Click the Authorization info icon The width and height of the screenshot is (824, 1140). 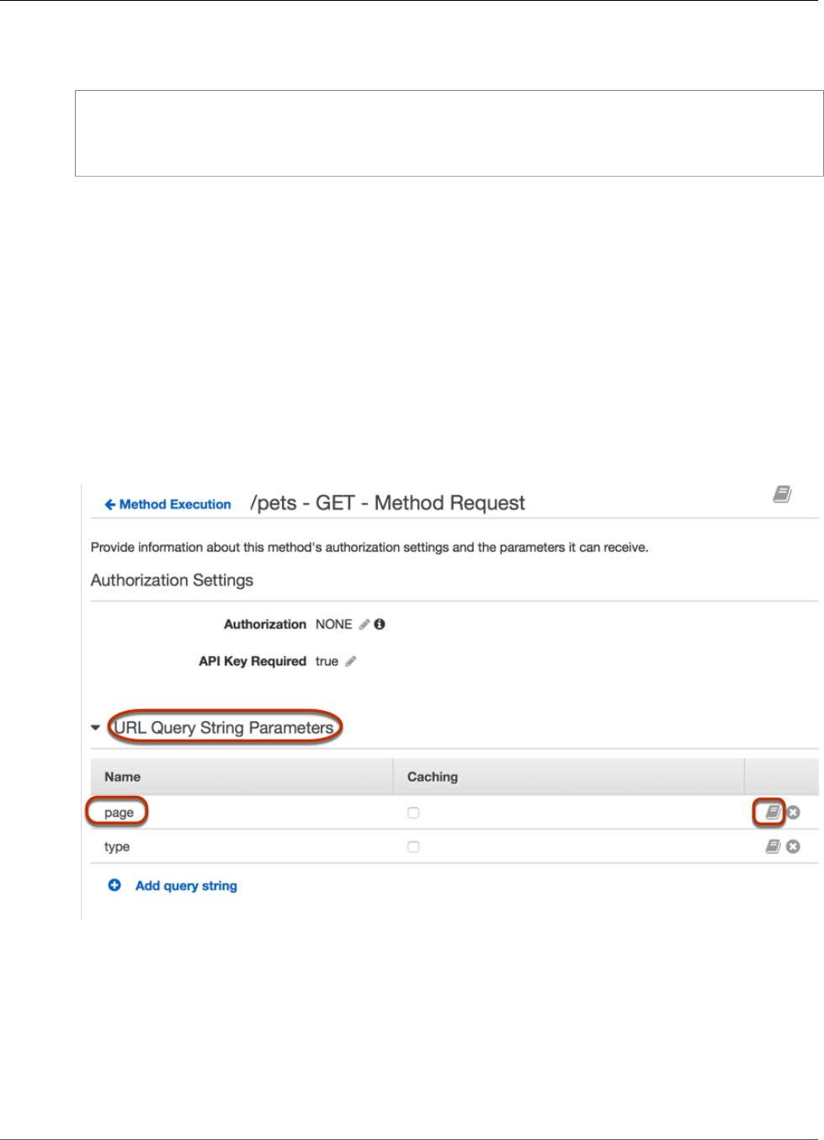(x=380, y=624)
